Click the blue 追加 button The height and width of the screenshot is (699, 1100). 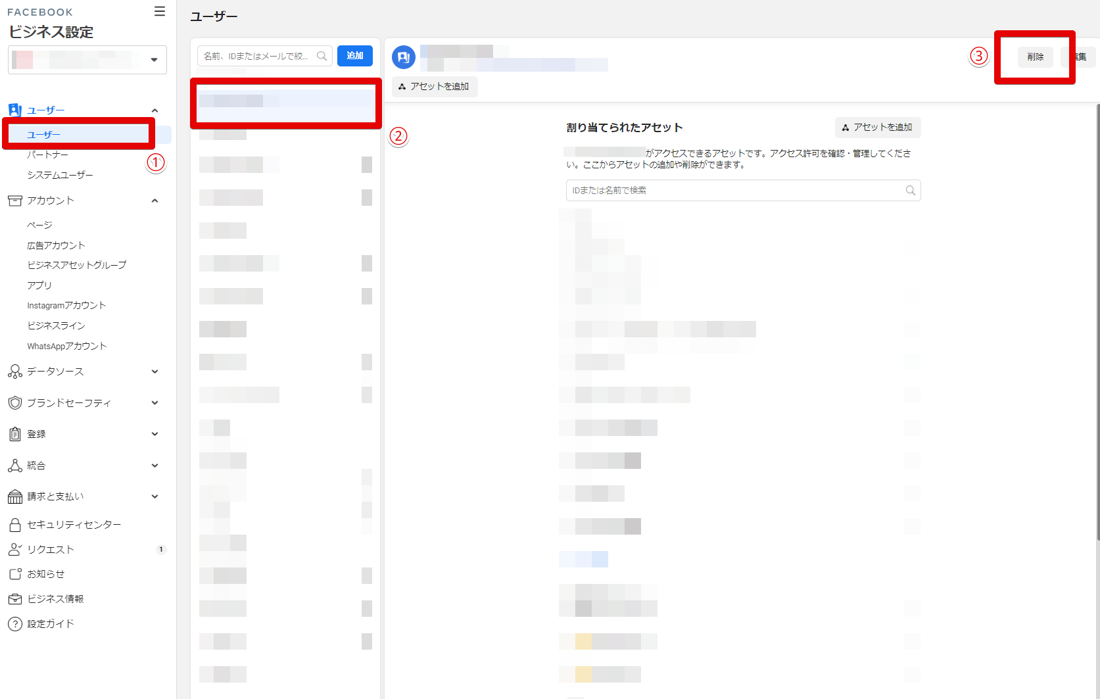tap(355, 56)
